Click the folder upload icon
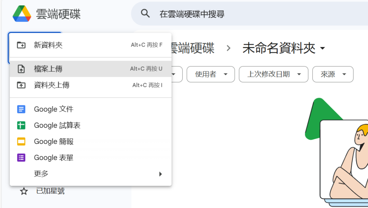 pyautogui.click(x=21, y=85)
